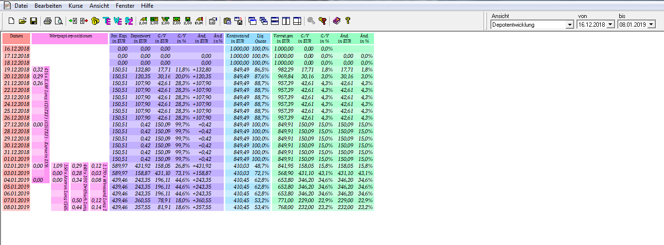Viewport: 664px width, 245px height.
Task: Select the 02.01.2019 date row
Action: (x=17, y=166)
